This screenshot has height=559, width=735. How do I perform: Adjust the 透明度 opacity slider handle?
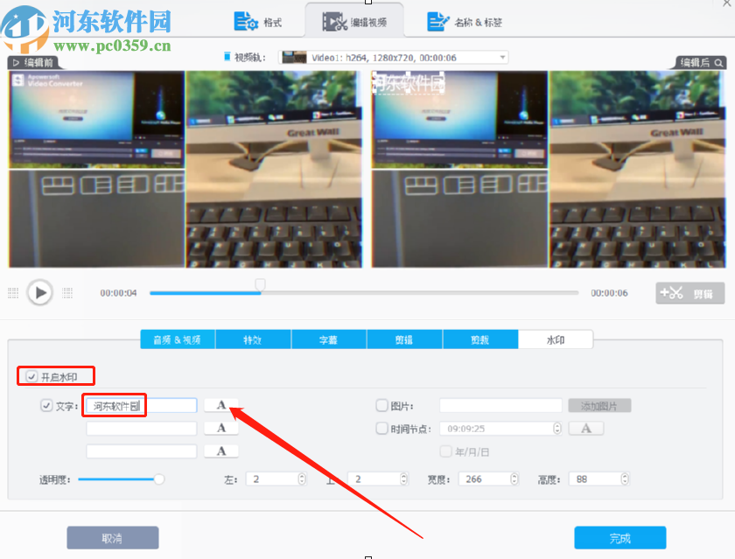tap(159, 479)
